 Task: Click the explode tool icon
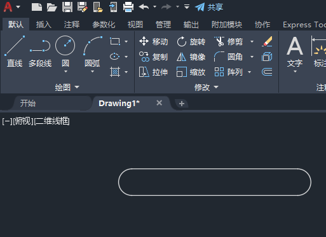click(267, 57)
